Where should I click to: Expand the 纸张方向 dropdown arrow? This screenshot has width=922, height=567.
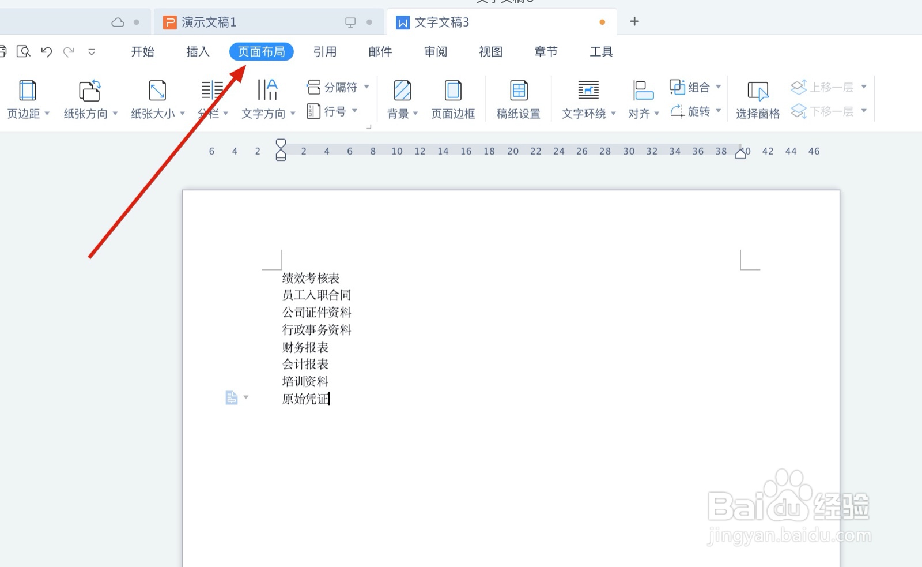(x=115, y=114)
